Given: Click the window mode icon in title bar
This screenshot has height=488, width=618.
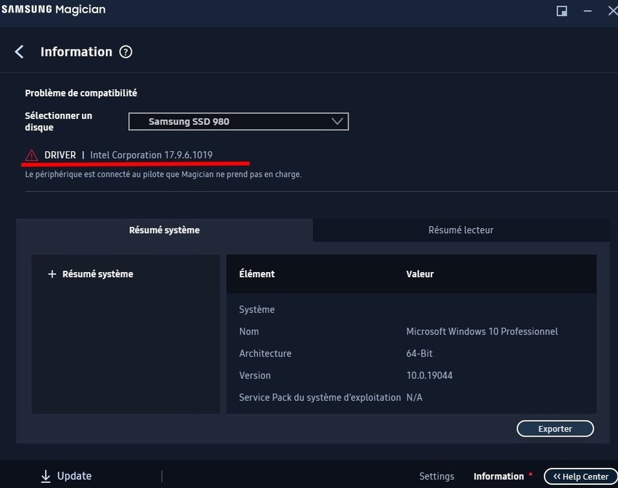Looking at the screenshot, I should [562, 11].
